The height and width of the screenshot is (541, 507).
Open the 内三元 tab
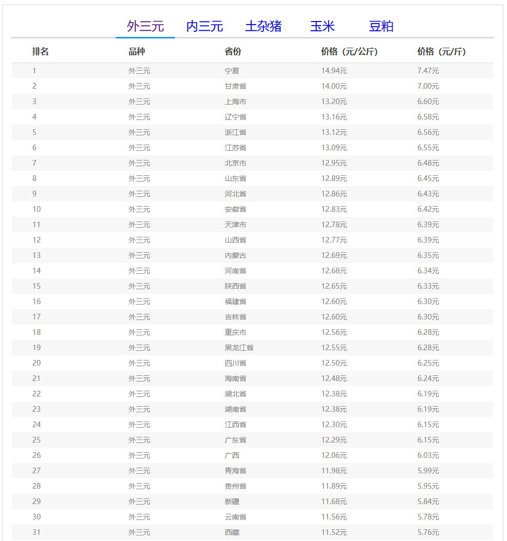pos(205,26)
